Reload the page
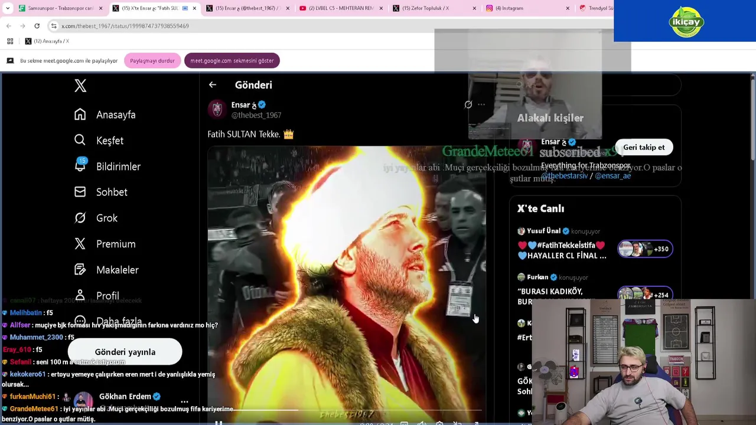Viewport: 756px width, 425px height. click(37, 26)
